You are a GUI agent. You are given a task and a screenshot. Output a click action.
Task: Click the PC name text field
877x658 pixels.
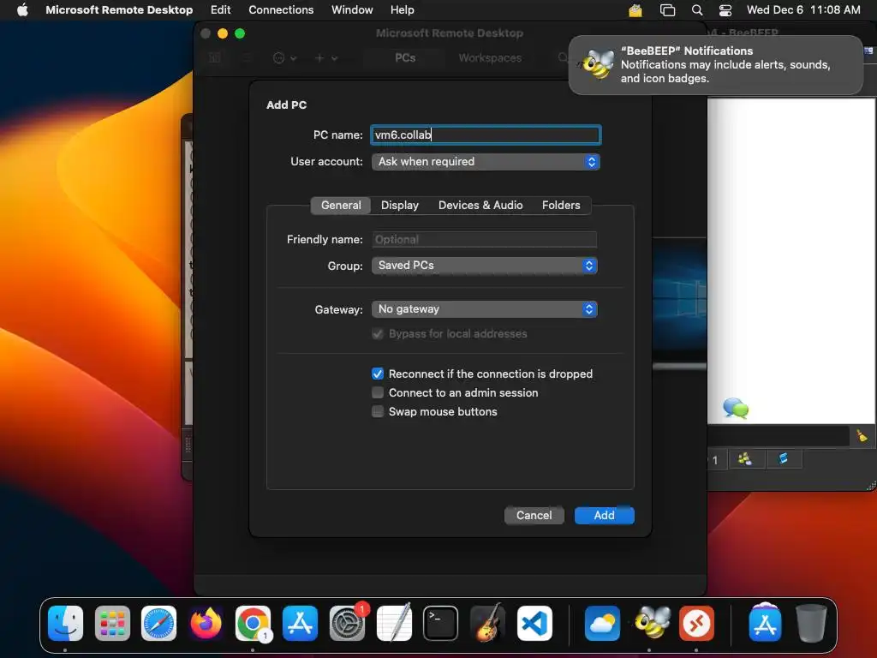click(486, 135)
